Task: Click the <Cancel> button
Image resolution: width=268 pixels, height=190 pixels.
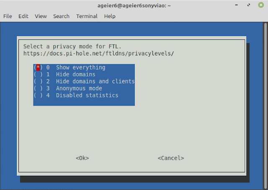Action: tap(171, 158)
